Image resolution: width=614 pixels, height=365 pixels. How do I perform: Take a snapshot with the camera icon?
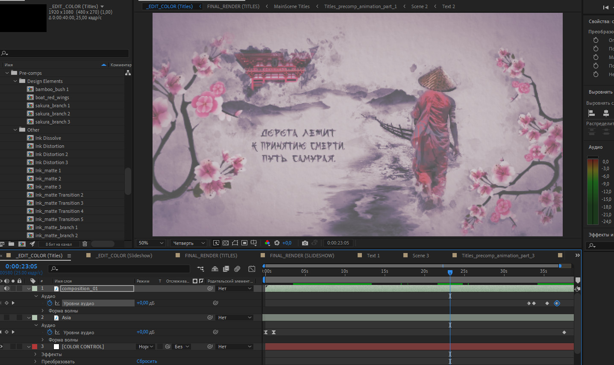[x=305, y=243]
